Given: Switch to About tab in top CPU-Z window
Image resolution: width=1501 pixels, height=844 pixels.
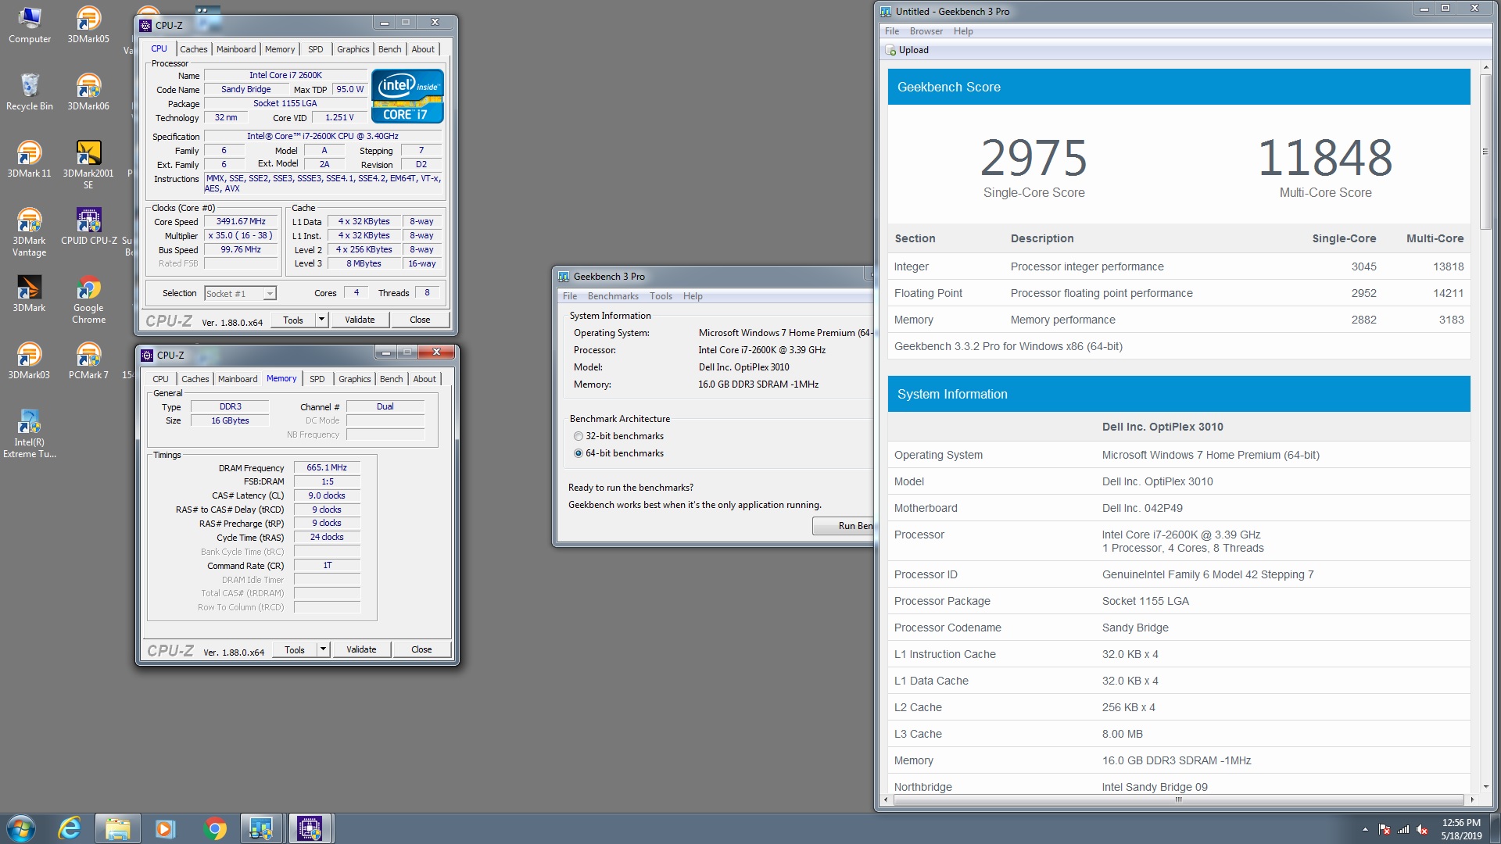Looking at the screenshot, I should click(x=423, y=49).
